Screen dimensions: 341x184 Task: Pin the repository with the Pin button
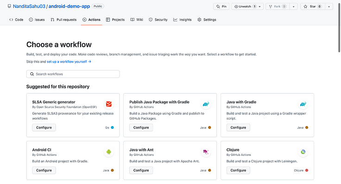pyautogui.click(x=221, y=6)
